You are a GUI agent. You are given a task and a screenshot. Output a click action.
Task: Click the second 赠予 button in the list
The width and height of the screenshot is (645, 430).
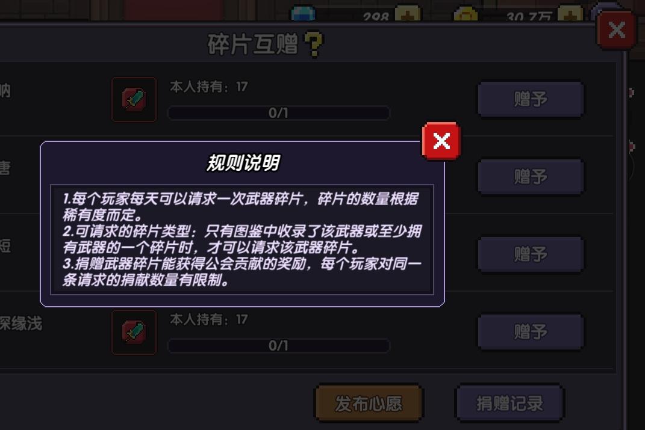tap(531, 177)
